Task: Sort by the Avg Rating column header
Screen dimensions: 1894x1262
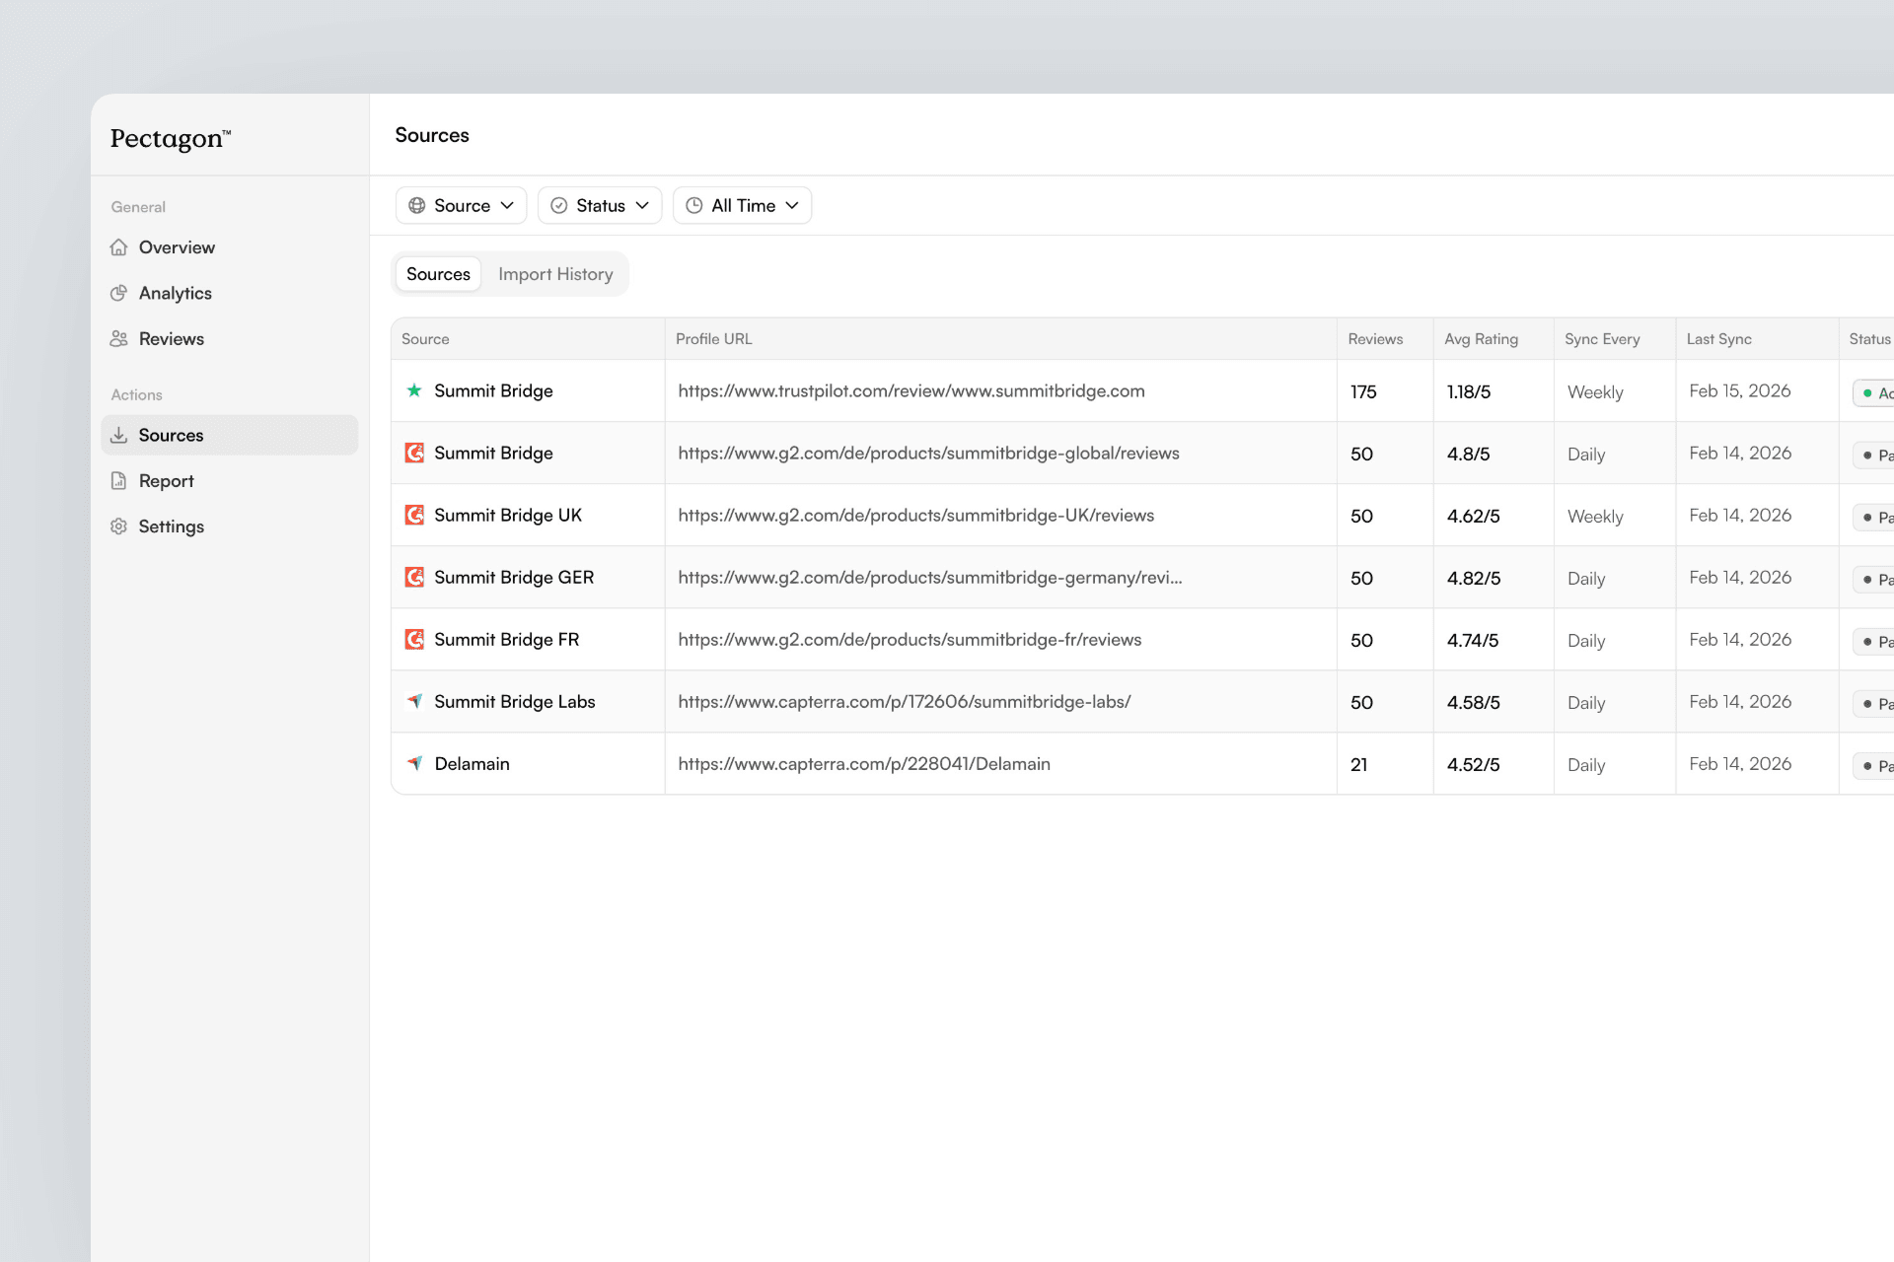Action: [1481, 339]
